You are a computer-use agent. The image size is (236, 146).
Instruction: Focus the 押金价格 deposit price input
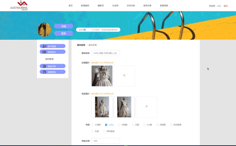(106, 141)
